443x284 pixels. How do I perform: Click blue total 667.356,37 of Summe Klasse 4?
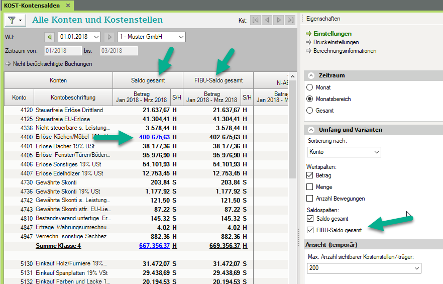pyautogui.click(x=154, y=246)
